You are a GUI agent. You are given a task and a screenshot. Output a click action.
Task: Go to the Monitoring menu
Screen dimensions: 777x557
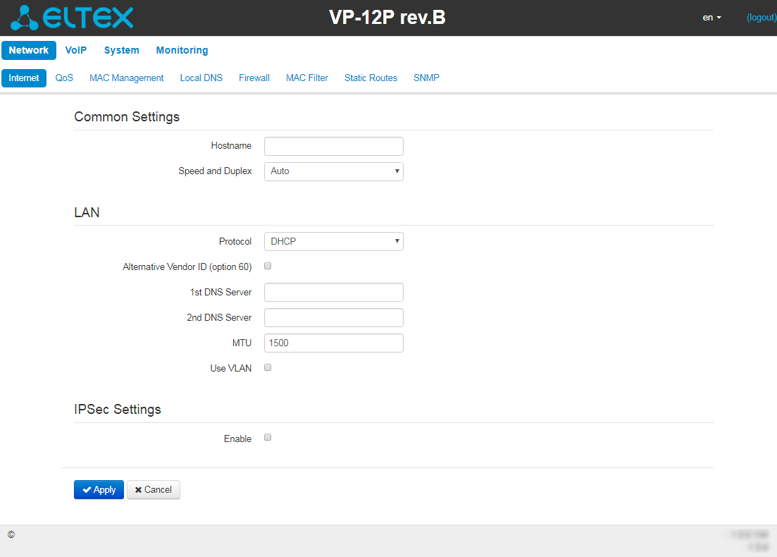coord(182,51)
